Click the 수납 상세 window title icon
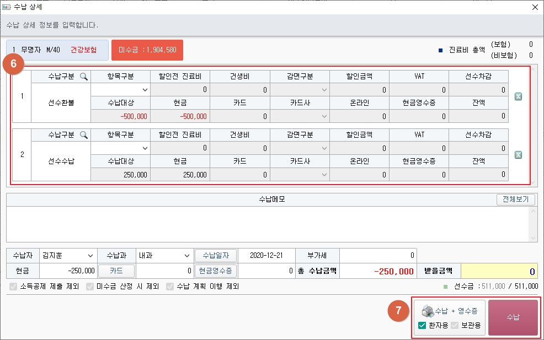The height and width of the screenshot is (340, 544). pos(7,7)
